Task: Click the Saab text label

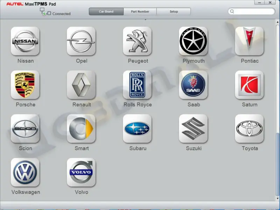Action: click(194, 105)
